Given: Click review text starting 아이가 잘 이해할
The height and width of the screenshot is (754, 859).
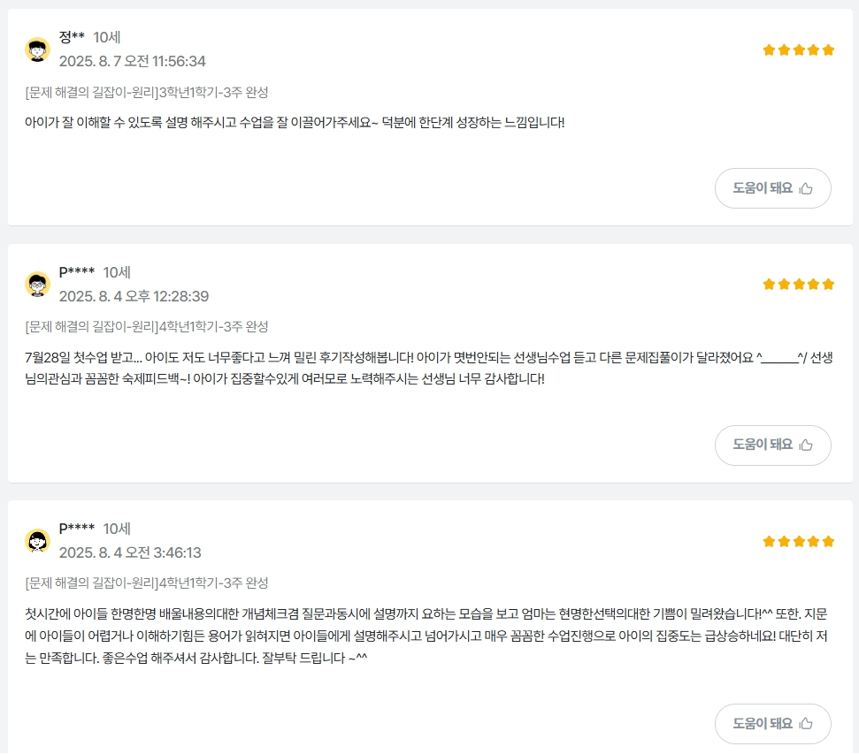Looking at the screenshot, I should coord(294,122).
